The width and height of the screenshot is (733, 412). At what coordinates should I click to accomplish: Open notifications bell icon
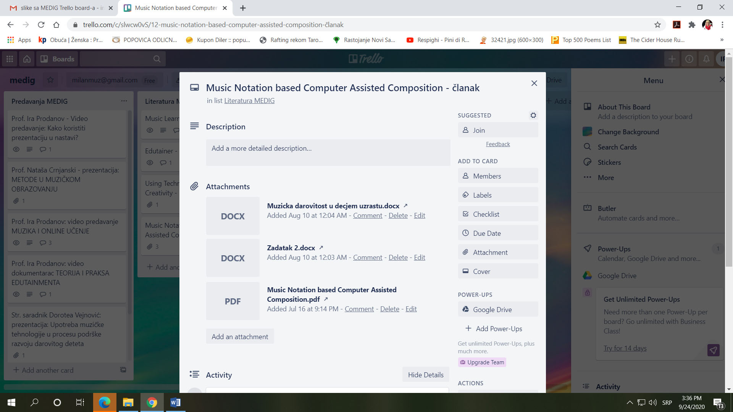tap(706, 59)
